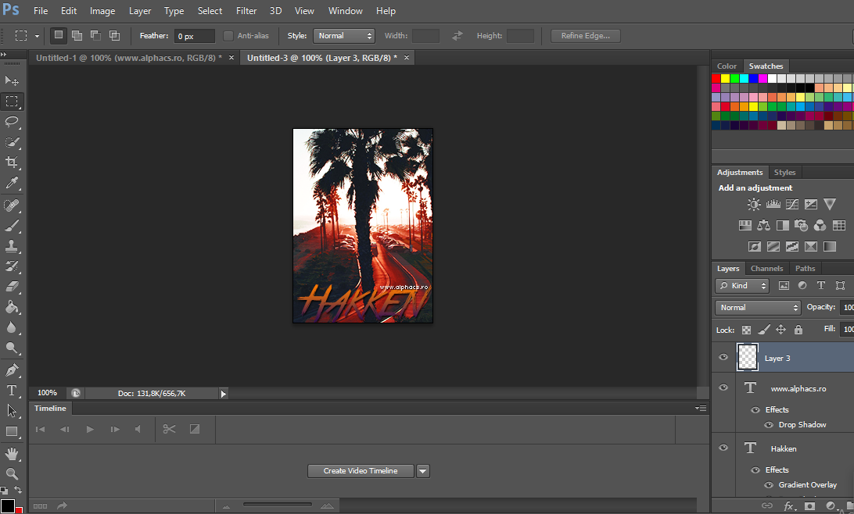Viewport: 854px width, 514px height.
Task: Switch to the Channels tab
Action: (x=766, y=269)
